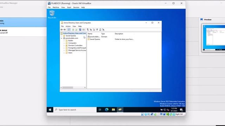Click the Right Ctrl host key indicator
225x126 pixels.
(x=179, y=114)
